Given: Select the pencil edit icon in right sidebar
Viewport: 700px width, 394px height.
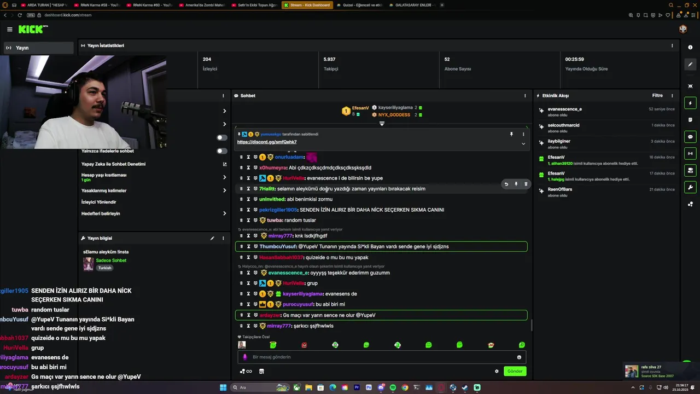Looking at the screenshot, I should (x=690, y=65).
